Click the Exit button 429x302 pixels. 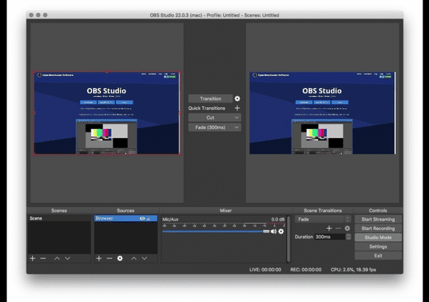coord(378,256)
